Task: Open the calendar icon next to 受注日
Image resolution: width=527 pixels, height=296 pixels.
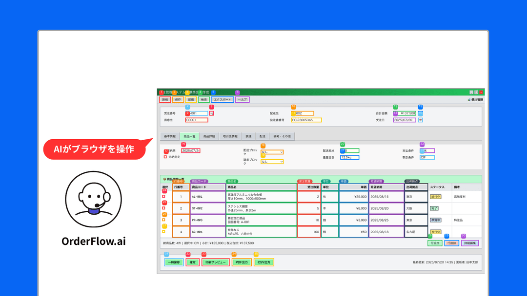Action: pyautogui.click(x=421, y=120)
